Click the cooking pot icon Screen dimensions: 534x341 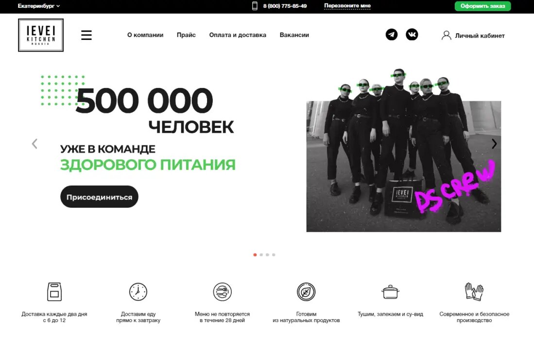click(x=390, y=292)
